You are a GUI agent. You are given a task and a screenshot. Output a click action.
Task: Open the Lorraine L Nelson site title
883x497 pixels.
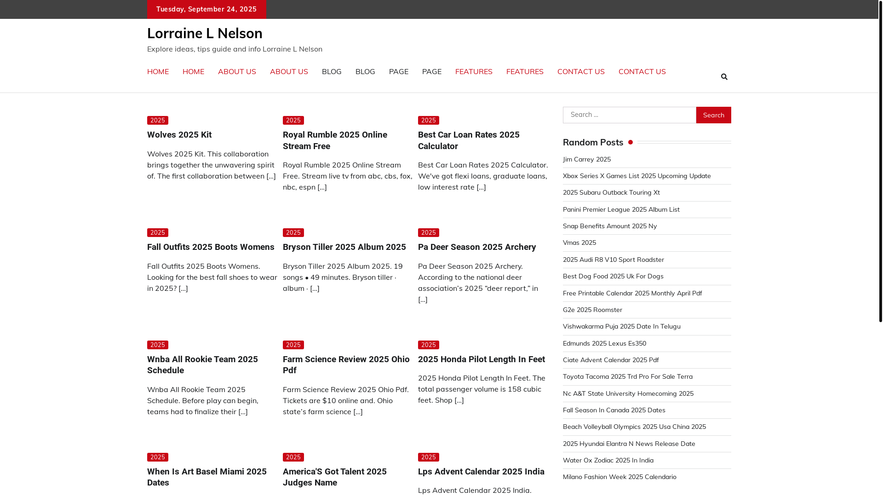205,33
